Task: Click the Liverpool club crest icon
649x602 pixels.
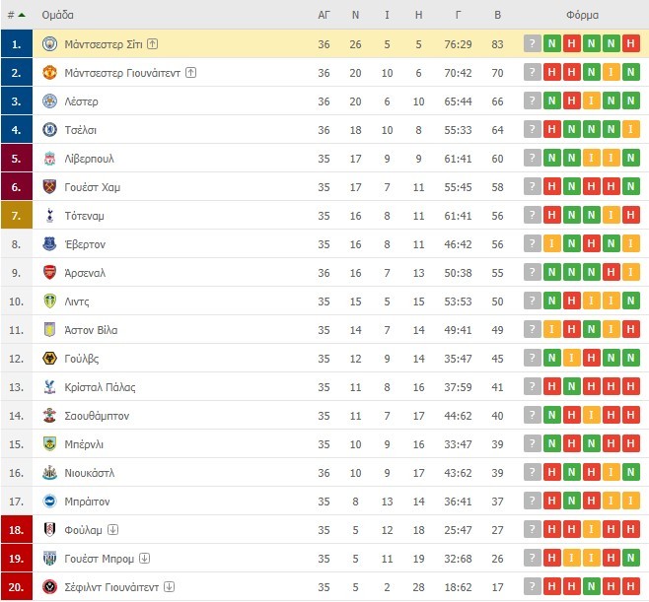Action: (50, 158)
